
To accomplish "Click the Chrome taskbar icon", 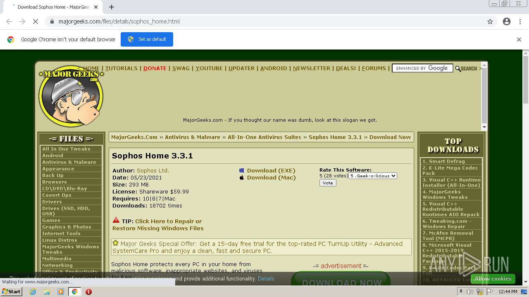I will [75, 292].
